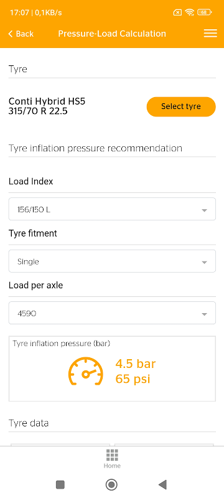This screenshot has width=224, height=498.
Task: Open the Tyre fitment Single dropdown
Action: (x=112, y=261)
